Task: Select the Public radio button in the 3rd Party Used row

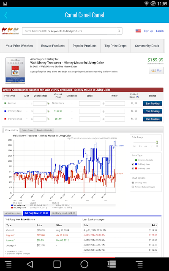Action: (x=132, y=119)
